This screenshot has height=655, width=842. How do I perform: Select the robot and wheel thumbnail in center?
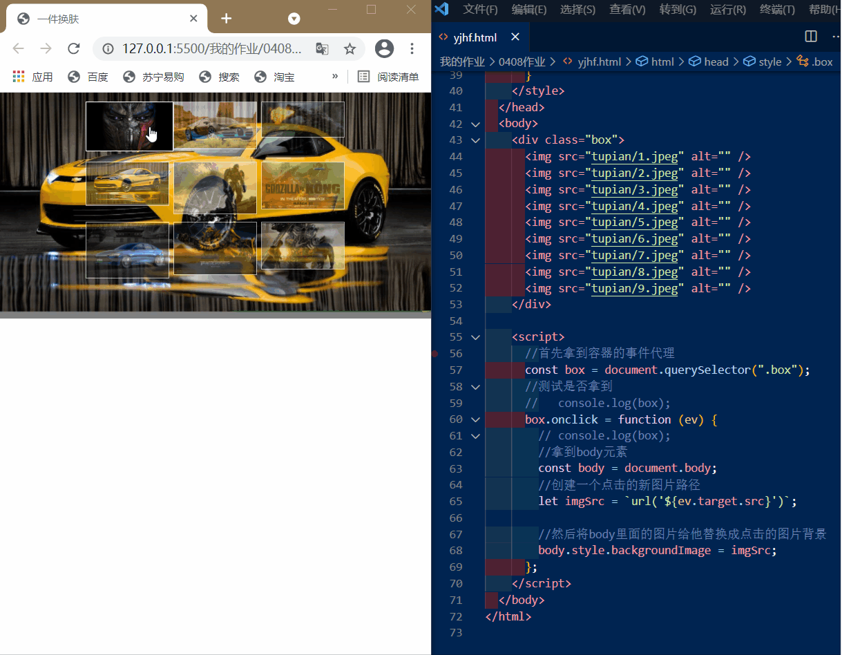coord(215,188)
